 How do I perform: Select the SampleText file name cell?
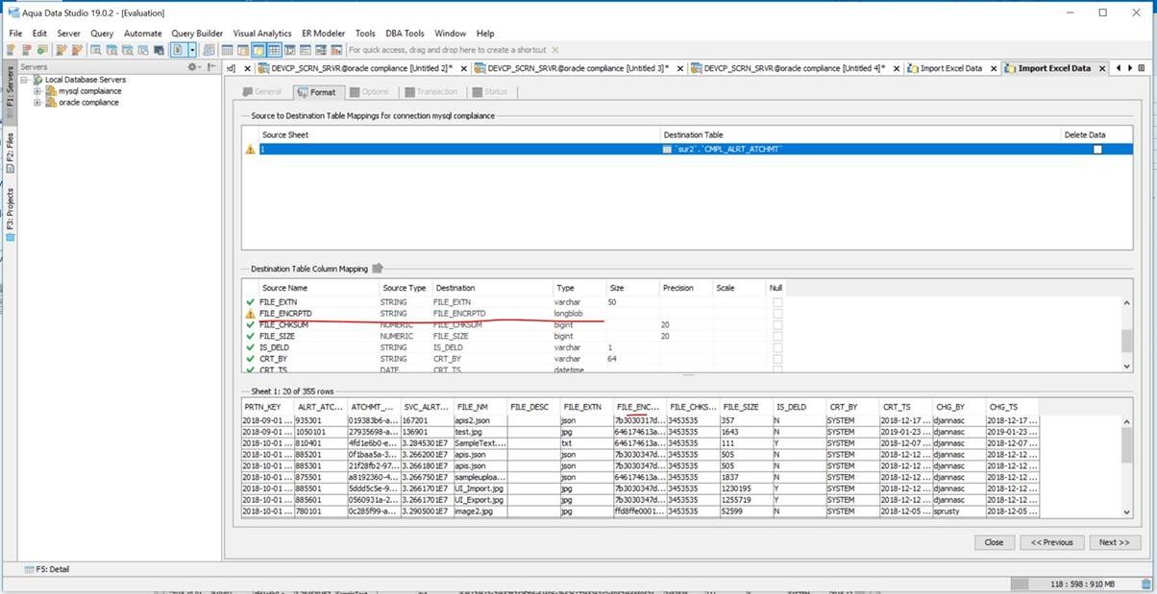[479, 443]
